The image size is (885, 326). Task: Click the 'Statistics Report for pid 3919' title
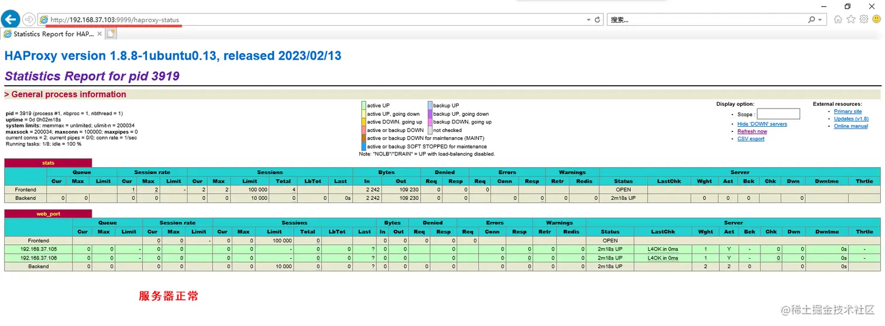(92, 76)
